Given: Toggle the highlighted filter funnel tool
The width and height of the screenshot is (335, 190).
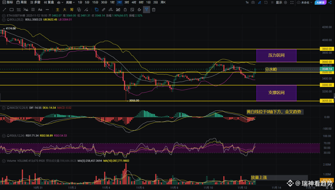Looking at the screenshot, I should click(x=147, y=10).
